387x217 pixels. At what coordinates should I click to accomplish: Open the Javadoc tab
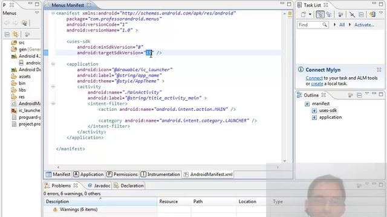[x=99, y=186]
